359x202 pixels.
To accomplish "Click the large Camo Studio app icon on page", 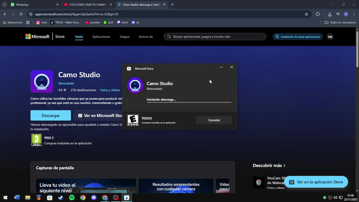I will 42,81.
